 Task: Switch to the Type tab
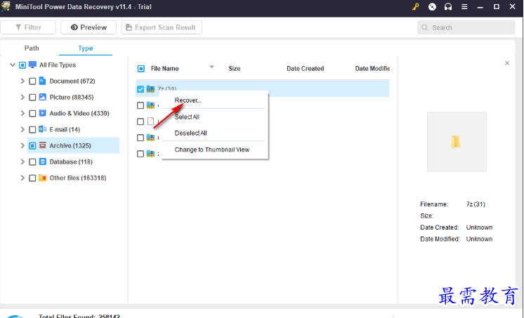pos(85,48)
